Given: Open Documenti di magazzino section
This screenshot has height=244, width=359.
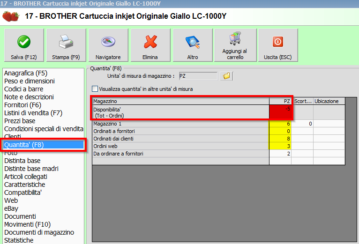Looking at the screenshot, I should (39, 232).
